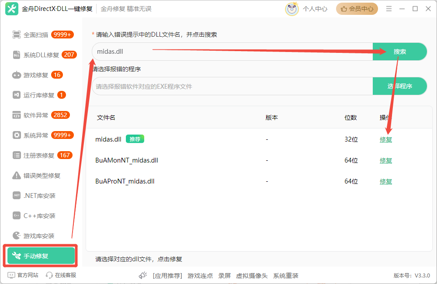Click the EXE program path input field

[232, 86]
